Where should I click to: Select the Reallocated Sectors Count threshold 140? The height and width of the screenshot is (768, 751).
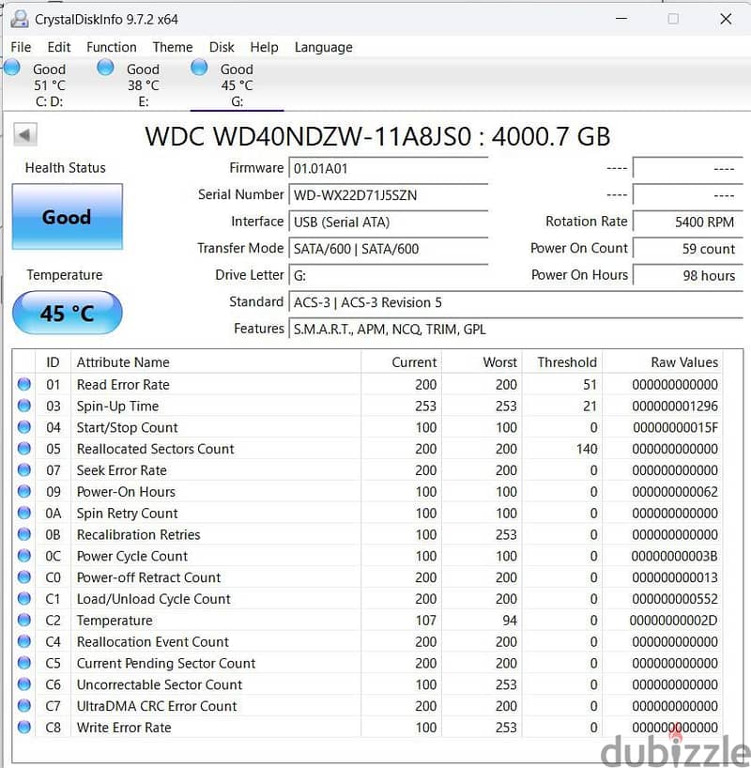click(x=587, y=449)
